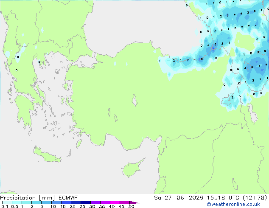The height and width of the screenshot is (208, 269).
Task: Click the legend value label "40"
Action: click(x=112, y=206)
